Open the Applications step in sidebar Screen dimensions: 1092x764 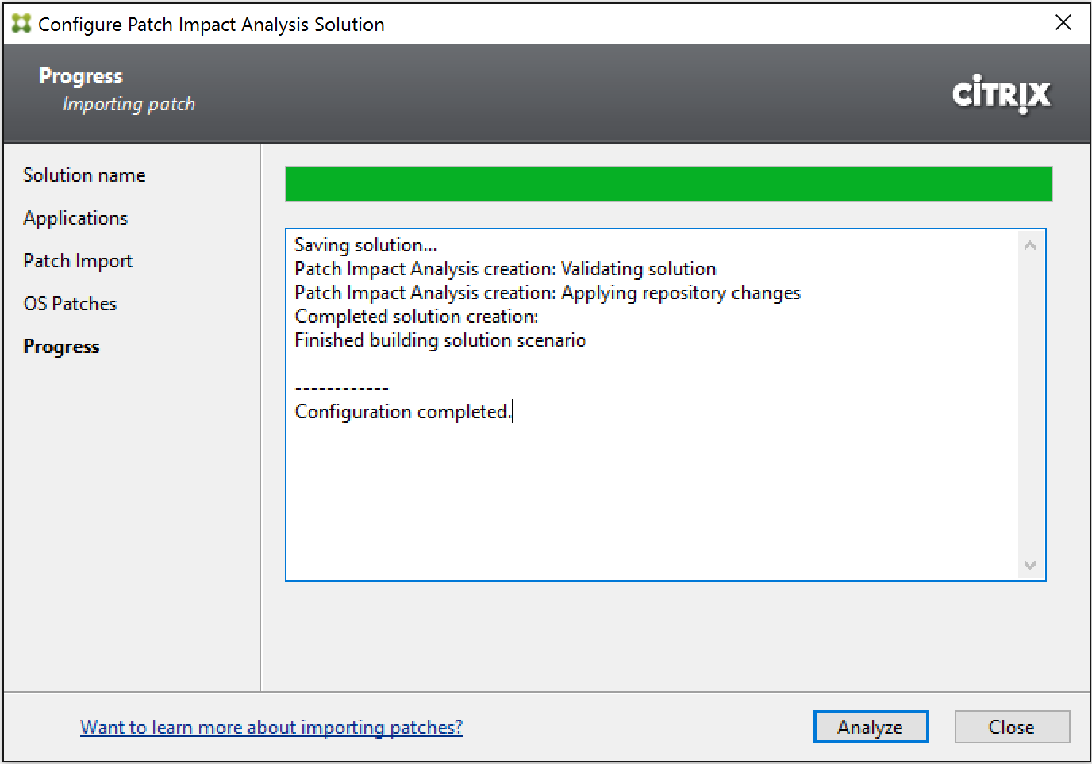click(x=75, y=218)
